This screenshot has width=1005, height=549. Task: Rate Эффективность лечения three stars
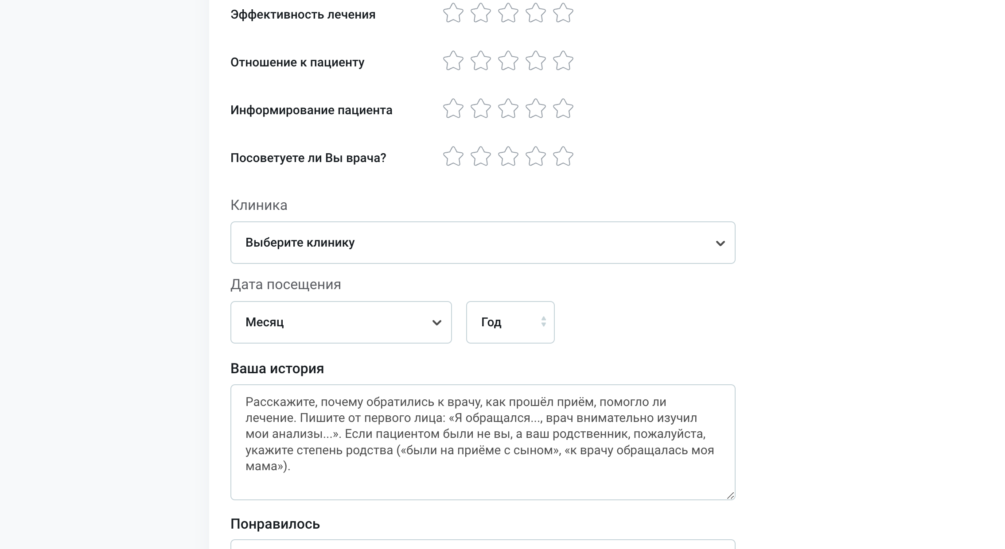click(x=508, y=13)
